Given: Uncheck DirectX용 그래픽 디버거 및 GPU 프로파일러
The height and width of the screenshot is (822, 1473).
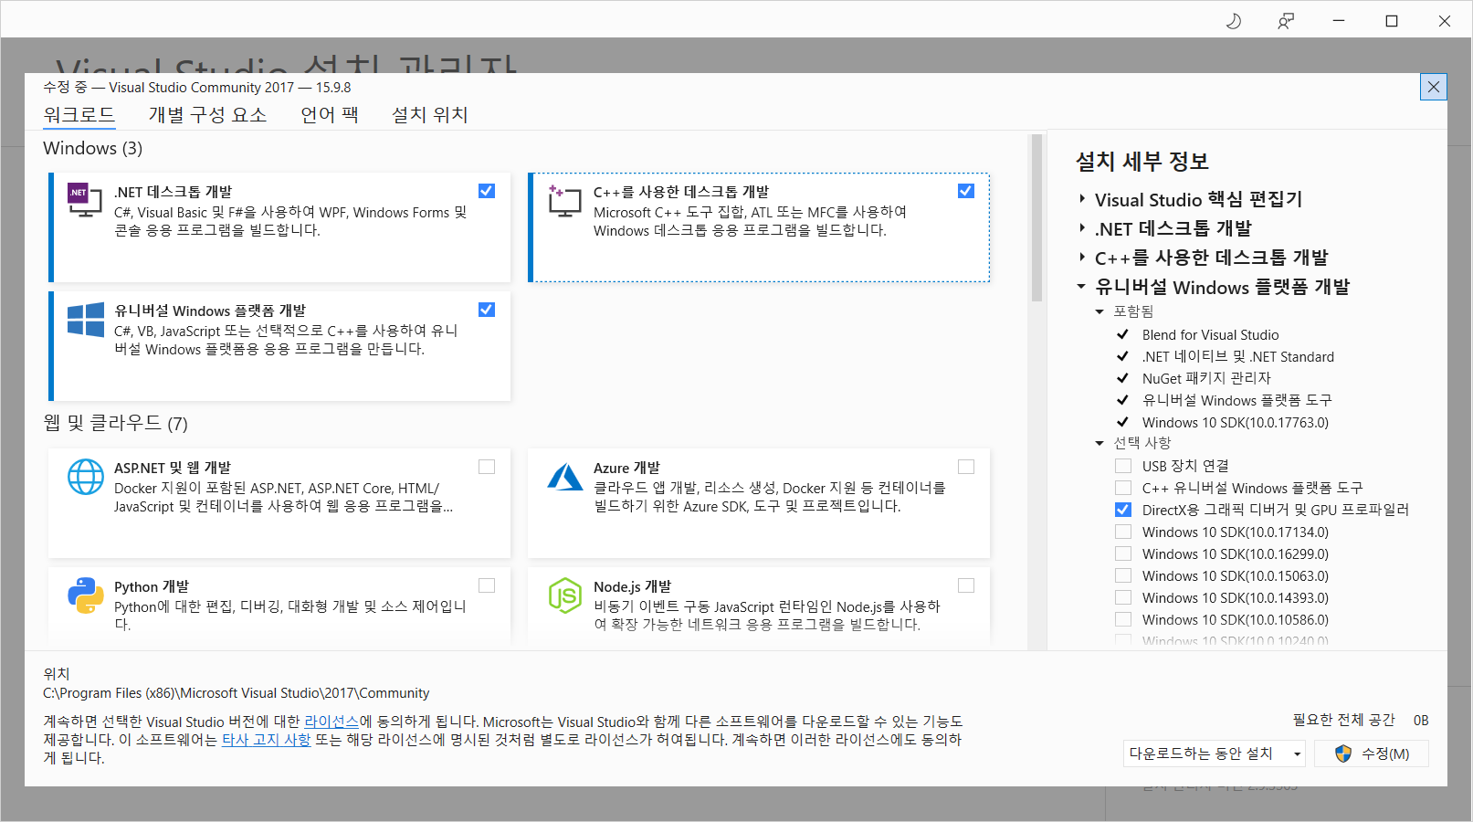Looking at the screenshot, I should click(x=1123, y=510).
